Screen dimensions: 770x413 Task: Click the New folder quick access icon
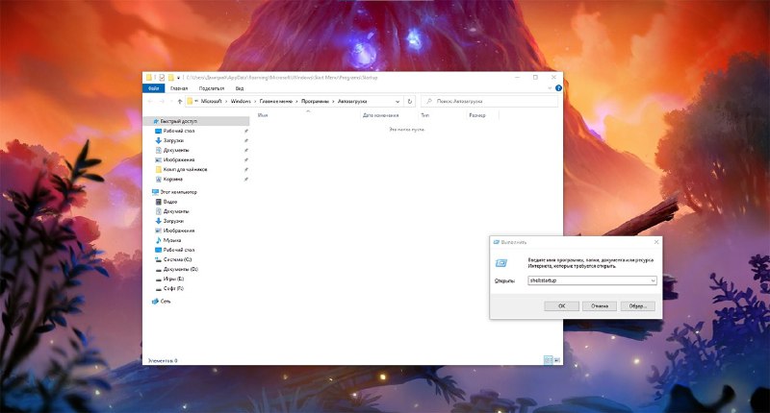coord(170,78)
